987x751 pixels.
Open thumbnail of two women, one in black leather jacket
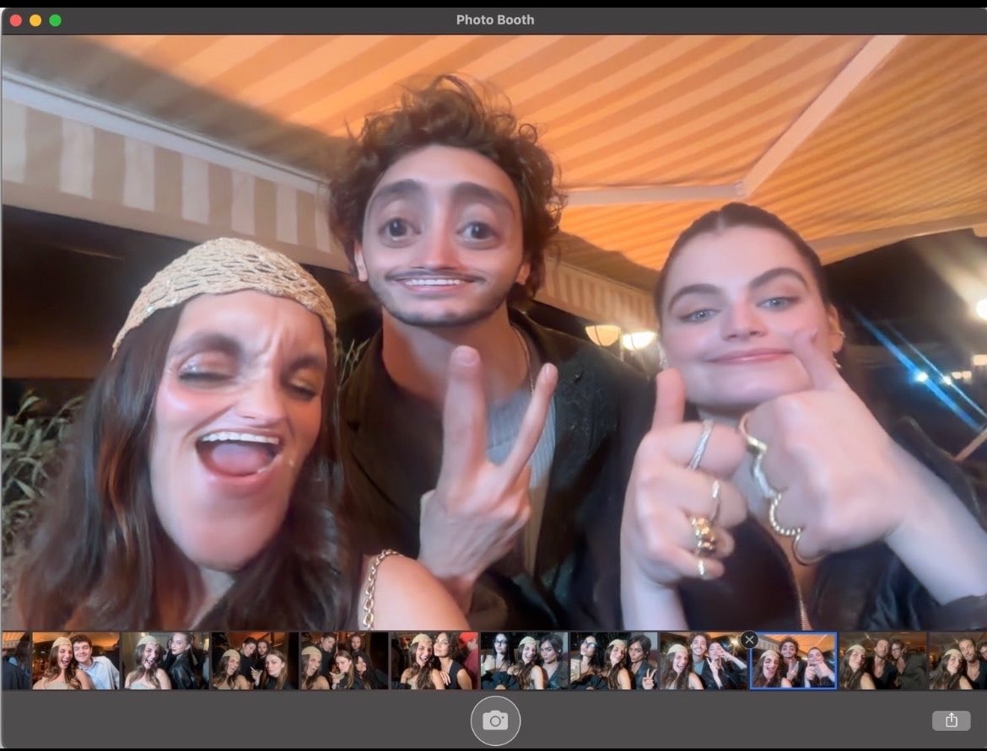(165, 661)
